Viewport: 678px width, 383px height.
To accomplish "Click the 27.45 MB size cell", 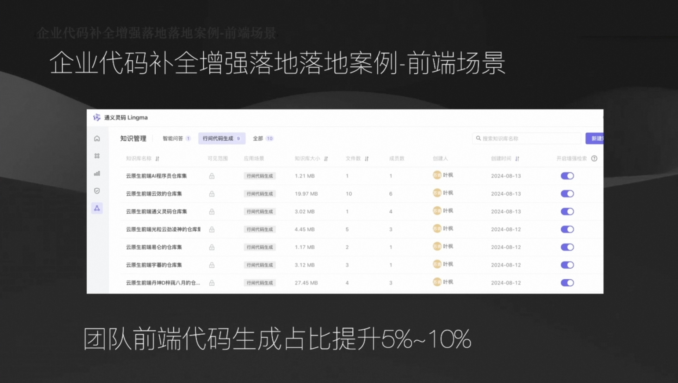I will coord(306,283).
